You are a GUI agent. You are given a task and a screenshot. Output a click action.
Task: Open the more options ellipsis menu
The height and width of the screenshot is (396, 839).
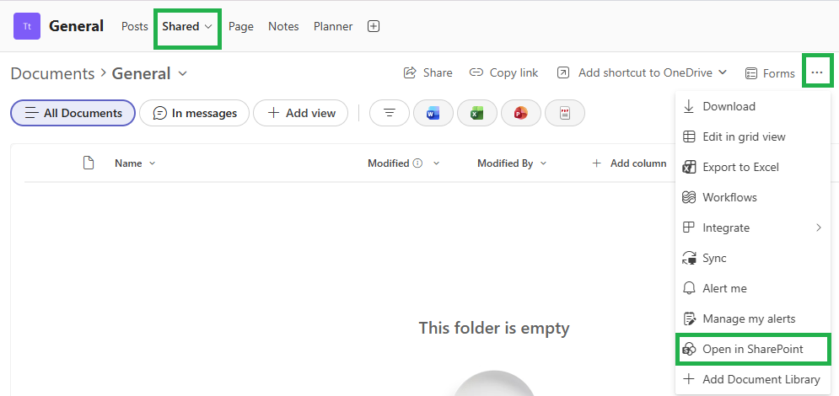[x=816, y=72]
